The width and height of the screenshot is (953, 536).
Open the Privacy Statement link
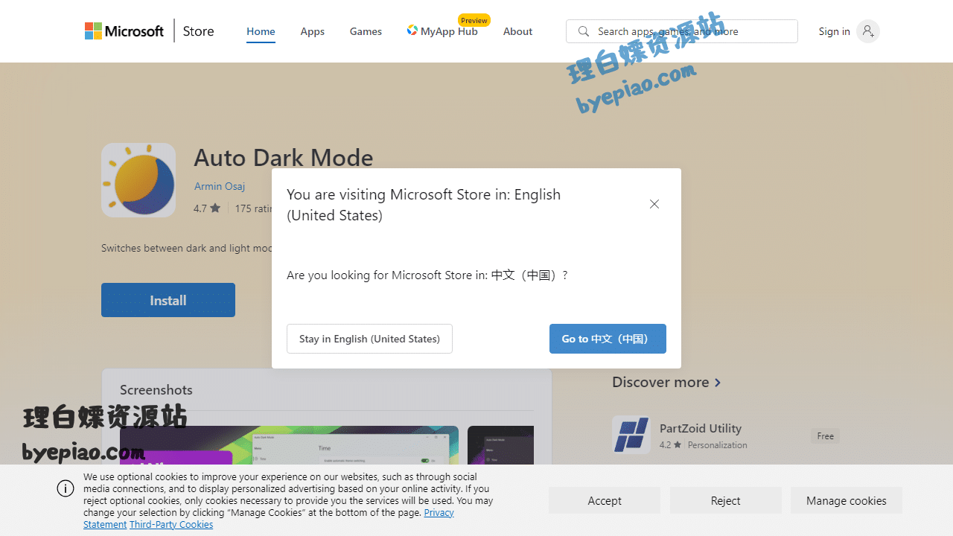[x=269, y=518]
